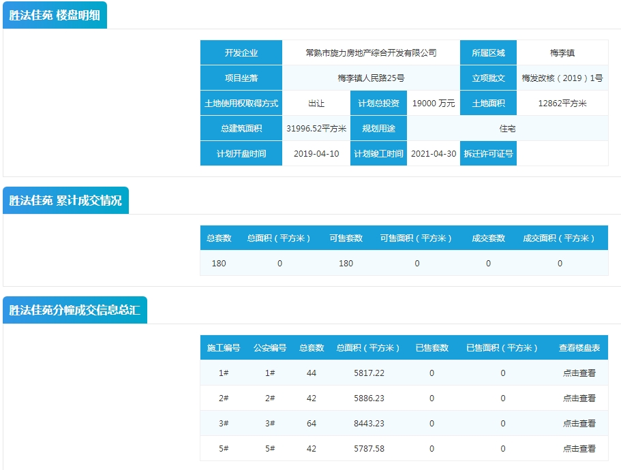Click the developer name 常熟市旋力房地产综合开发有限公司
Viewport: 621px width, 470px height.
tap(371, 52)
